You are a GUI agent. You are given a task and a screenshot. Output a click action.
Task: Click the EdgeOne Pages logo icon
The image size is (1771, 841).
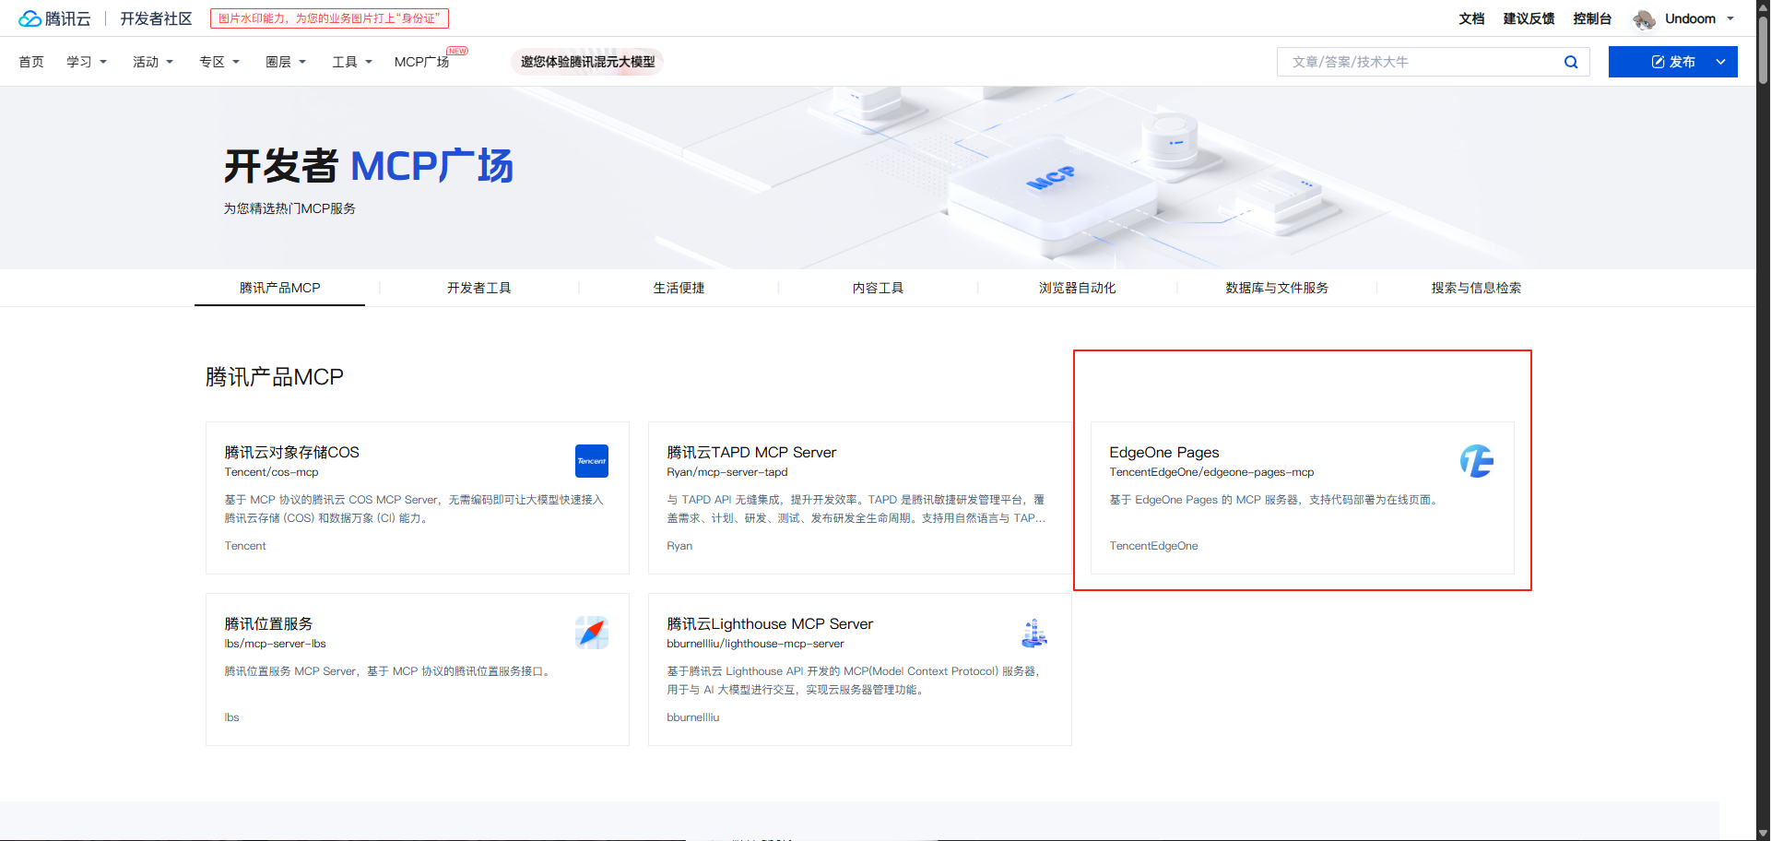pyautogui.click(x=1477, y=461)
